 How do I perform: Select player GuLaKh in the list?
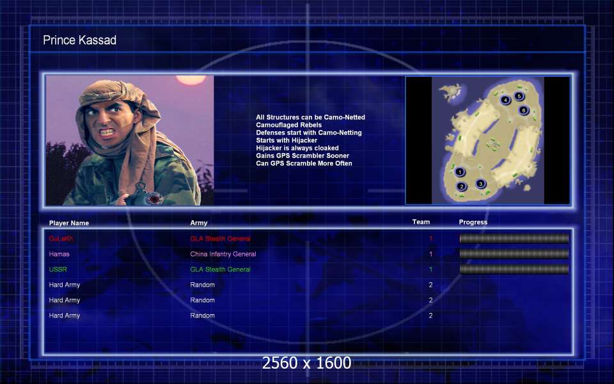(61, 239)
